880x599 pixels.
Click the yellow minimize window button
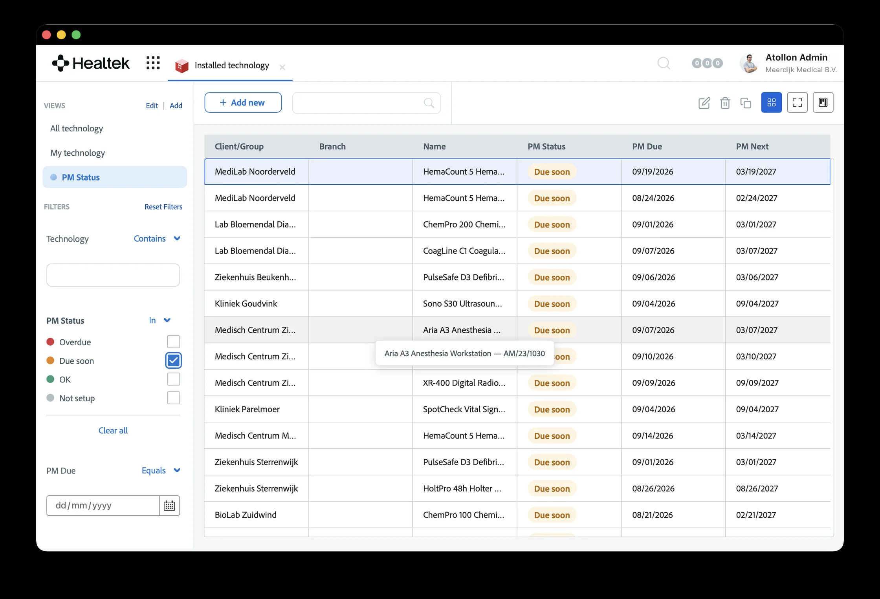(x=61, y=35)
